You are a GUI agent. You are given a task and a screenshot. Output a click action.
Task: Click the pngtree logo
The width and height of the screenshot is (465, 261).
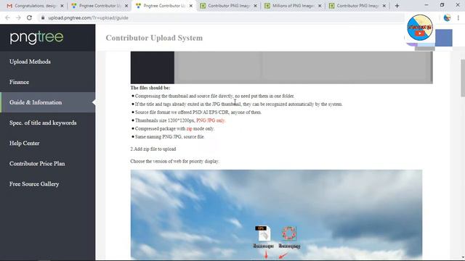[36, 38]
